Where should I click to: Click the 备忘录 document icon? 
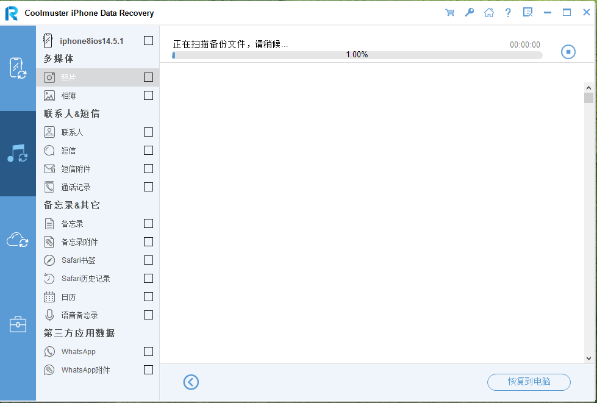(49, 223)
